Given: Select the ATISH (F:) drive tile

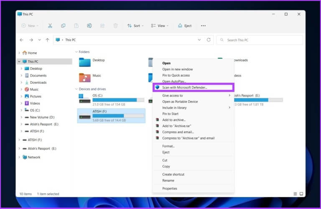Looking at the screenshot, I should tap(111, 116).
